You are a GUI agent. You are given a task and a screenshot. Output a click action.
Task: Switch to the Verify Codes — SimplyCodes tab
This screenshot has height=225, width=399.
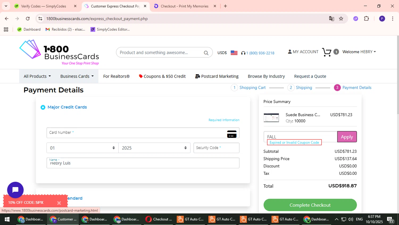point(43,6)
